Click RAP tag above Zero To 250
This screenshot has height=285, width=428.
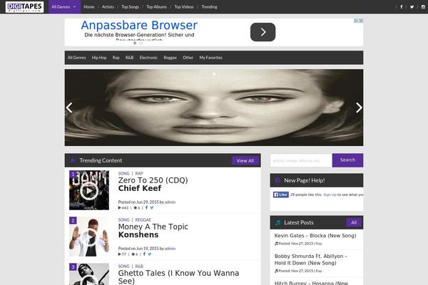pos(139,173)
